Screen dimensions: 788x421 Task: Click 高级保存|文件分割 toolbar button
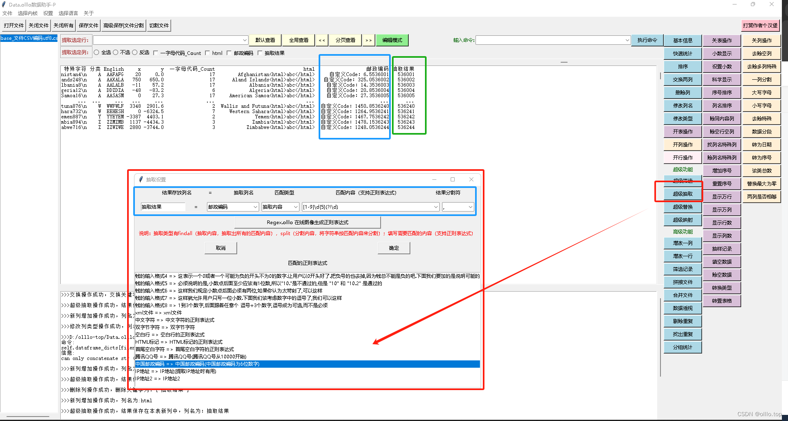point(123,26)
